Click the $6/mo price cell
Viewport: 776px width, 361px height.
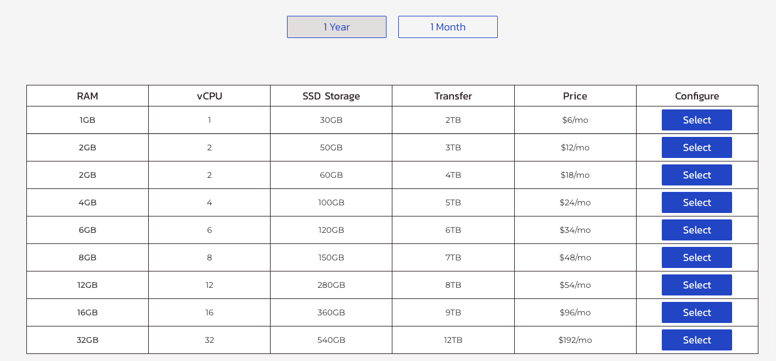pos(575,120)
